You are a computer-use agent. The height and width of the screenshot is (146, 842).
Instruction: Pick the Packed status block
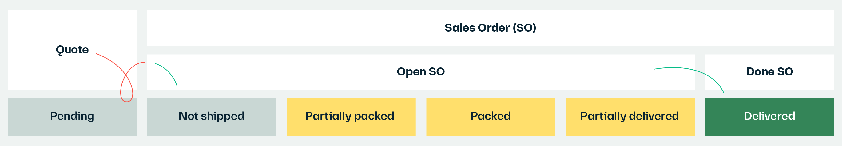(490, 117)
